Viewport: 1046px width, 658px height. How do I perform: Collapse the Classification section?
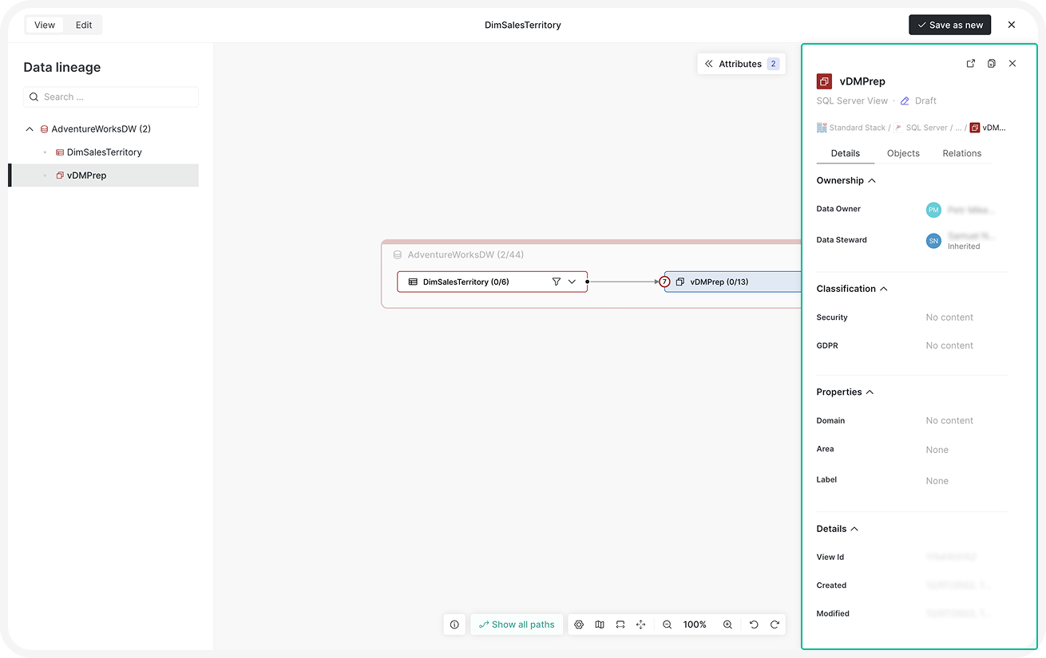884,289
